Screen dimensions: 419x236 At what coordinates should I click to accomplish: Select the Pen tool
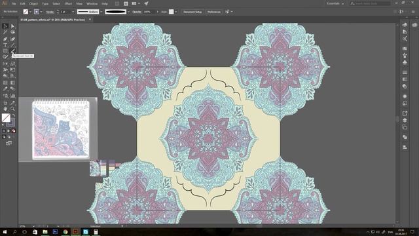pos(5,39)
